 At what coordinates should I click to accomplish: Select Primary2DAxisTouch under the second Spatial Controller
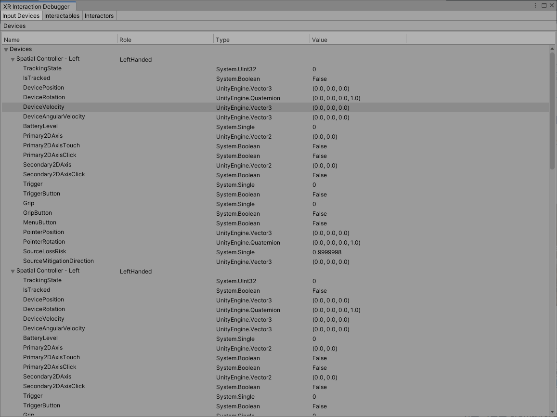[x=275, y=358]
